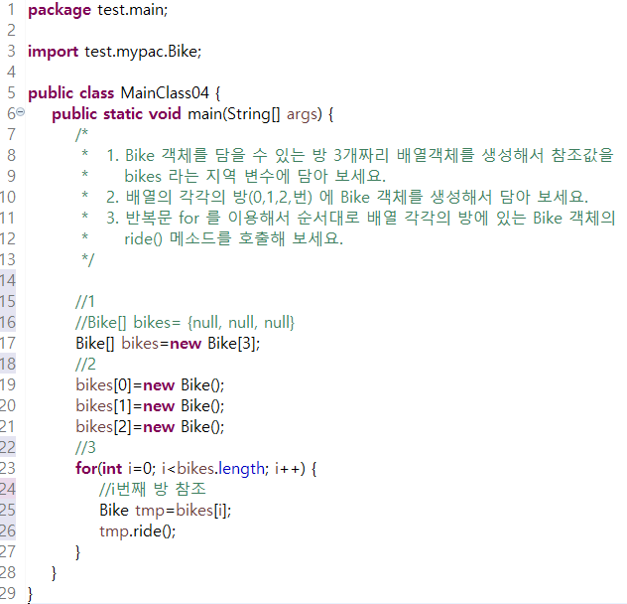The width and height of the screenshot is (627, 604).
Task: Click 'for(int' on line 23
Action: pos(99,468)
